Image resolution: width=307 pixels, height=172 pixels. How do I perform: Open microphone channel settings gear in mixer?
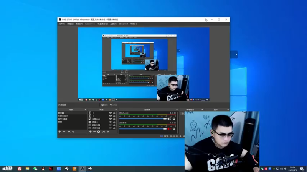[174, 119]
